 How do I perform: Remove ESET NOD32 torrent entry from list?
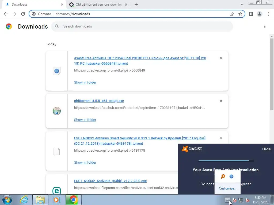click(x=221, y=138)
